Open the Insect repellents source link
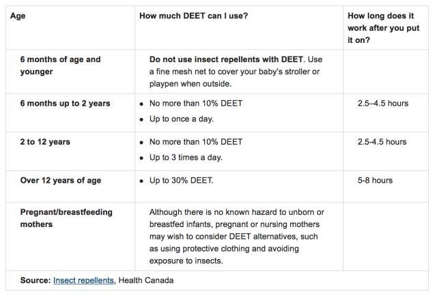 click(x=83, y=280)
